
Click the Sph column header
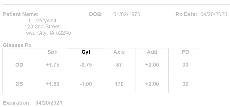[x=52, y=52]
